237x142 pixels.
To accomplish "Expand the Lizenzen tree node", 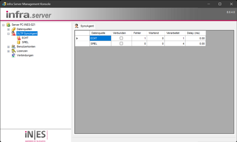I will coord(9,51).
